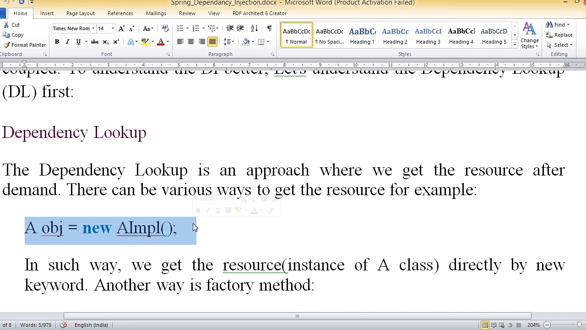Screen dimensions: 586x330
Task: Click the Words: 5/979 status counter
Action: pyautogui.click(x=36, y=325)
